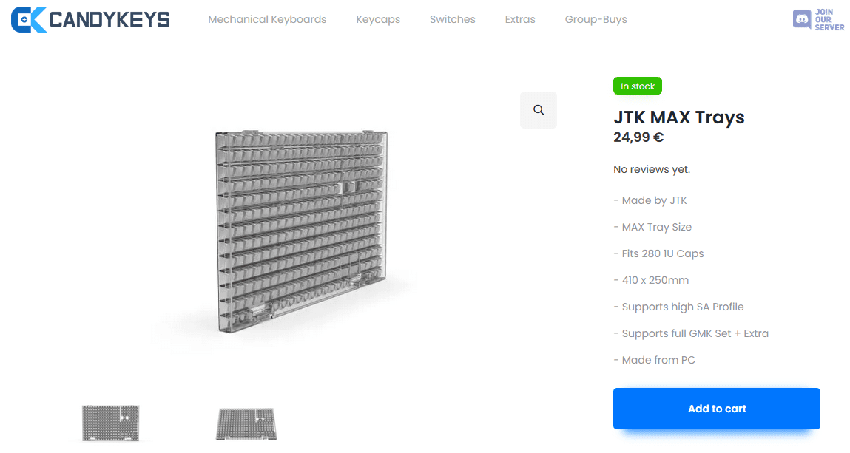Click the Made by JTK line
The height and width of the screenshot is (453, 850).
(x=650, y=200)
